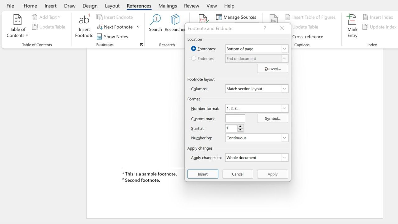398x224 pixels.
Task: Open the Footnotes dialog launcher arrow
Action: coord(141,44)
